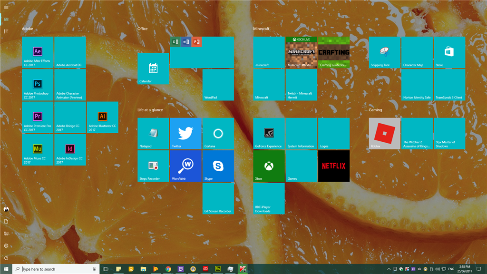Open the Logos tile
The height and width of the screenshot is (274, 487).
click(334, 134)
